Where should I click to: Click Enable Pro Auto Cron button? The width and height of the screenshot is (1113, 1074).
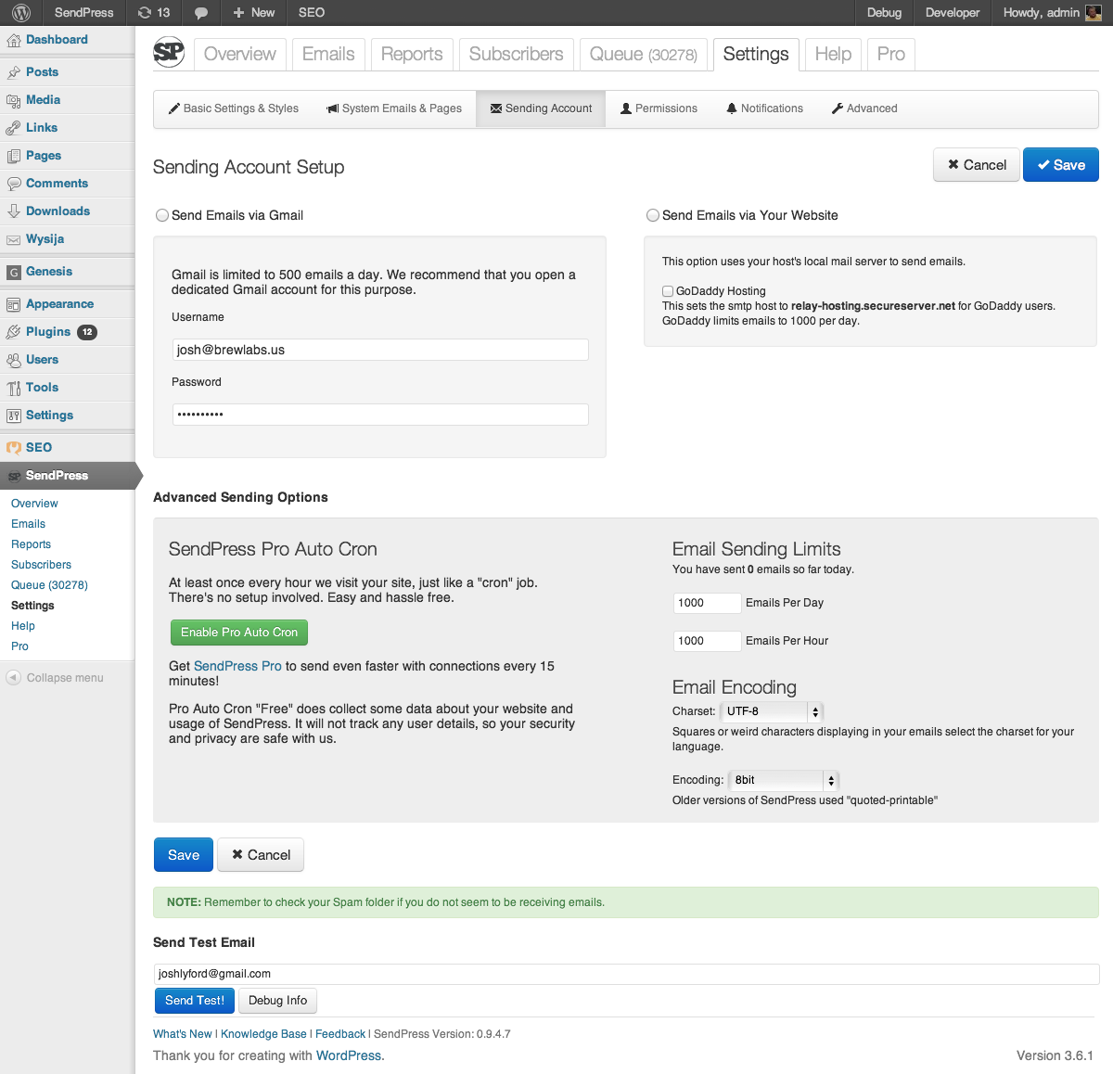coord(239,633)
